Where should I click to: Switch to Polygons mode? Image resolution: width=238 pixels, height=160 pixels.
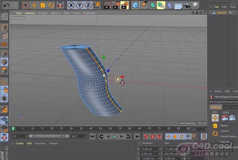pos(4,70)
